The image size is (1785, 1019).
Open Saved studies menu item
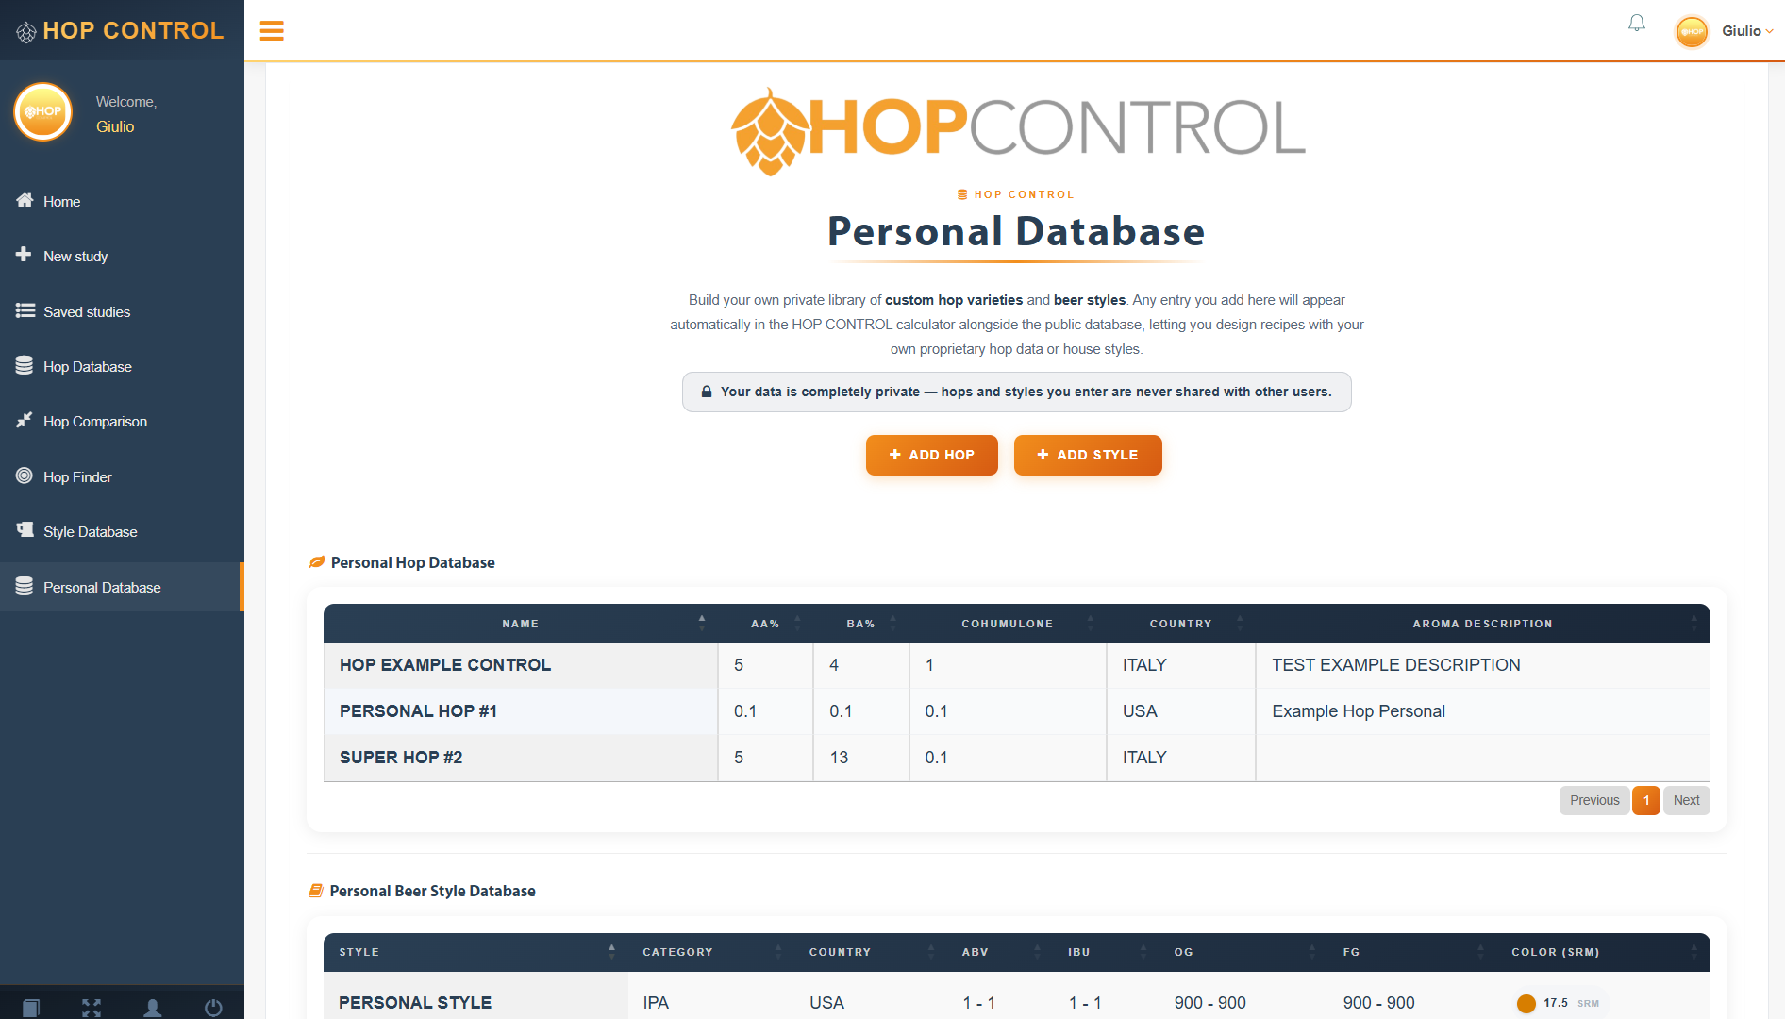pyautogui.click(x=122, y=311)
